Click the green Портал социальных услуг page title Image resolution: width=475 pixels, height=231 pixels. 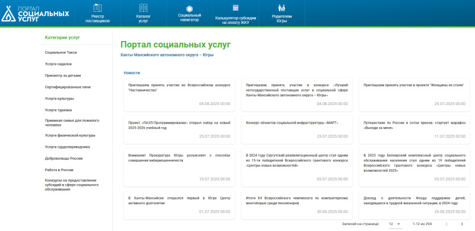[175, 45]
